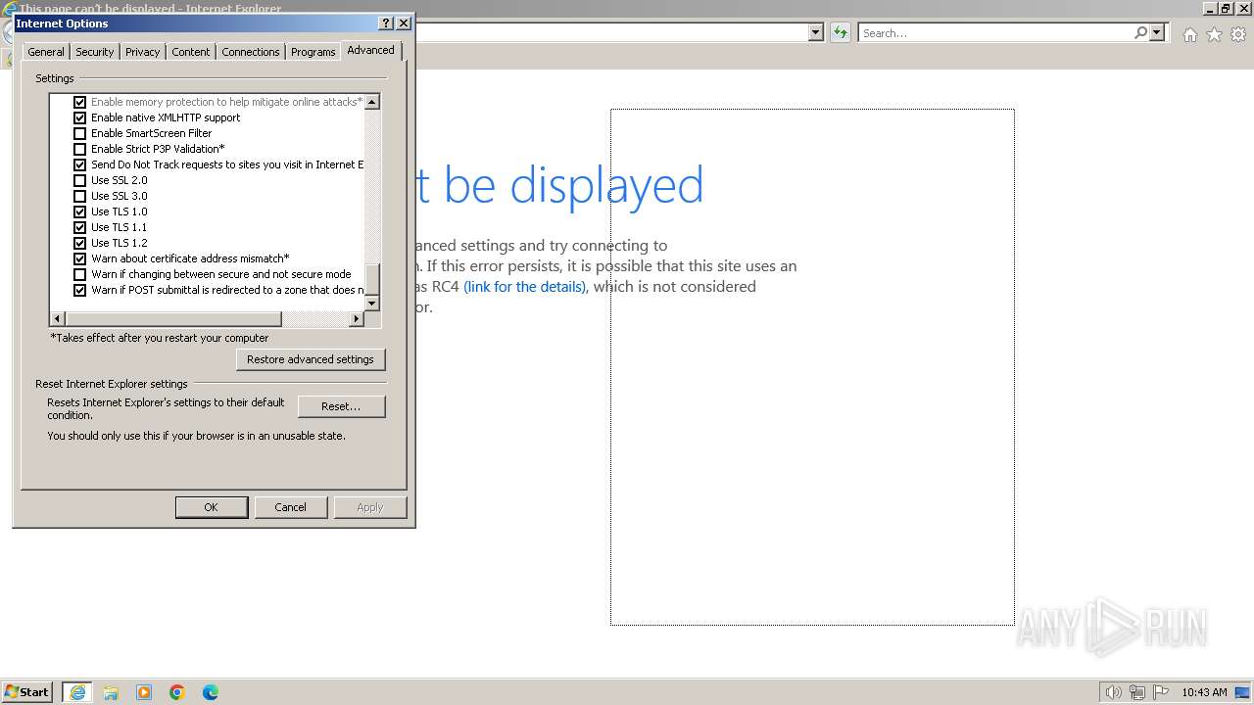Open File Explorer from the taskbar
The image size is (1254, 705).
[x=111, y=691]
